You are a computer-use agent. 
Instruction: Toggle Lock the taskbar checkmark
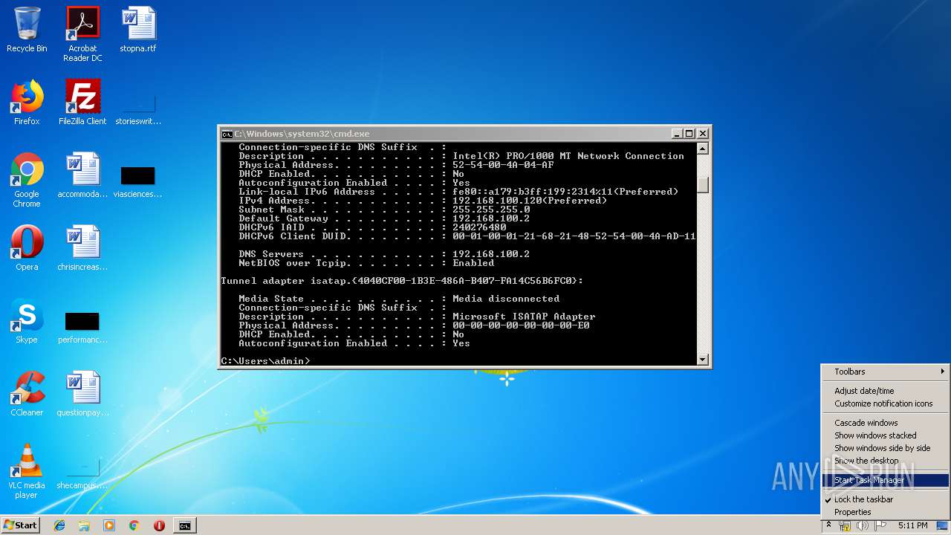point(886,499)
